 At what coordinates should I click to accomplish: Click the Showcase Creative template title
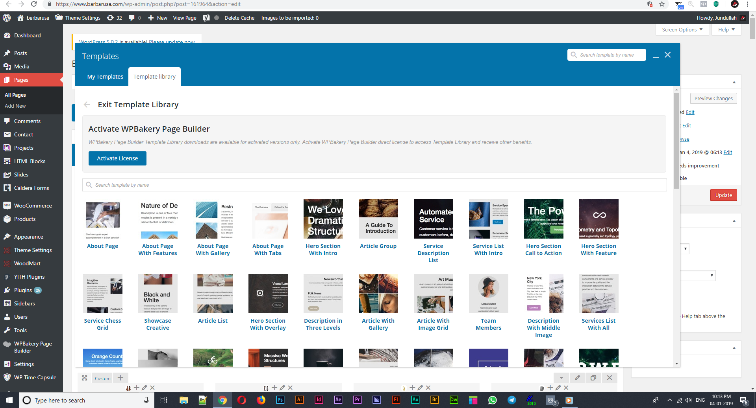[x=158, y=324]
